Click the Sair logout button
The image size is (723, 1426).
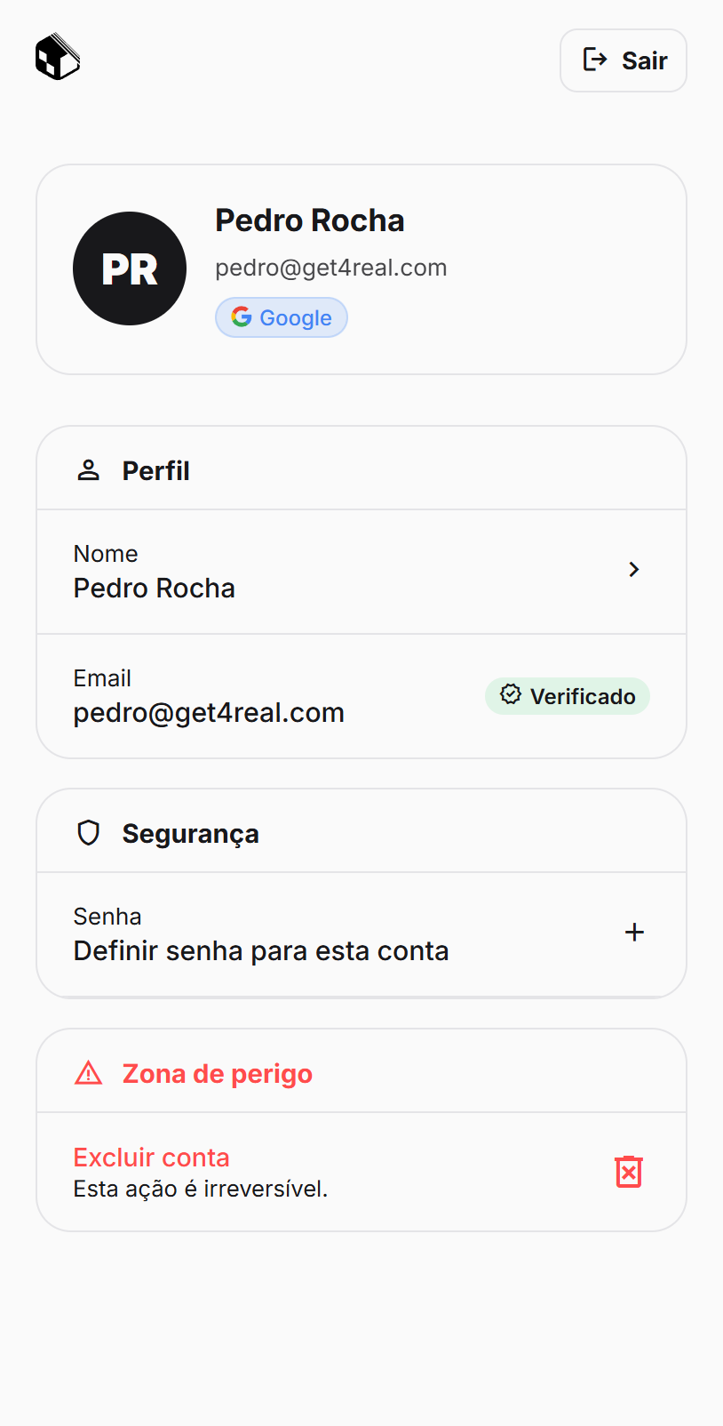624,60
